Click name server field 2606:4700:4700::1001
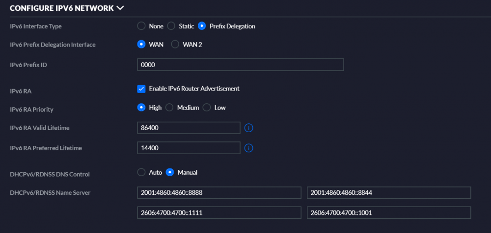 pyautogui.click(x=389, y=213)
